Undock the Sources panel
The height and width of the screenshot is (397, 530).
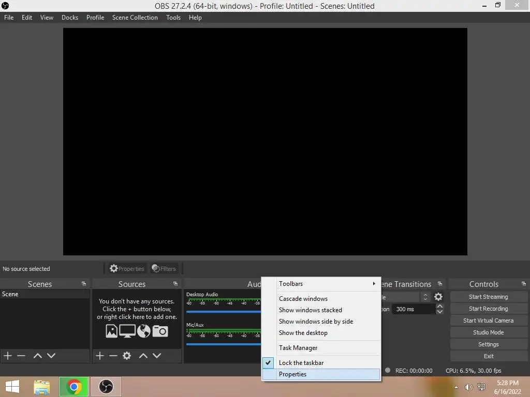pyautogui.click(x=175, y=284)
